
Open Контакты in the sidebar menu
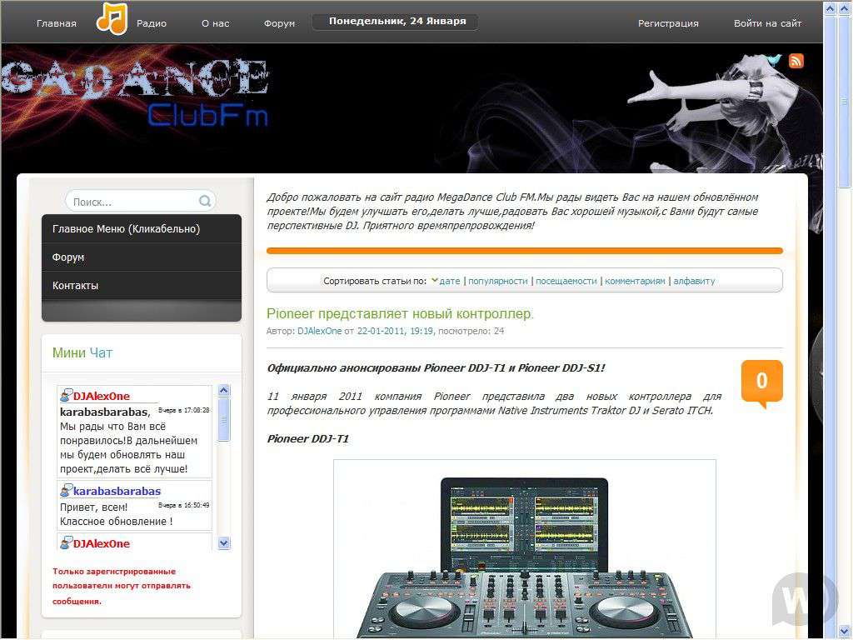142,285
